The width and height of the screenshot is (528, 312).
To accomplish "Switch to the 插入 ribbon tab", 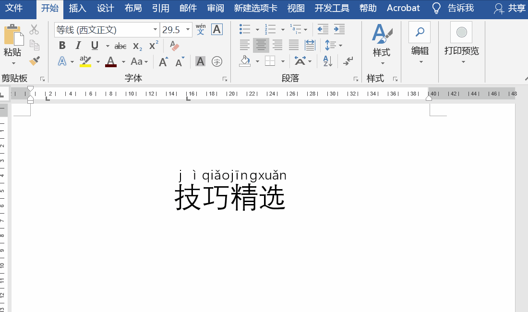I will coord(77,8).
